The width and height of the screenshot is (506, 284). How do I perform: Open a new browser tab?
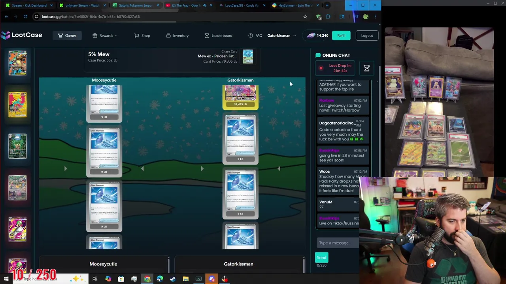tap(327, 6)
